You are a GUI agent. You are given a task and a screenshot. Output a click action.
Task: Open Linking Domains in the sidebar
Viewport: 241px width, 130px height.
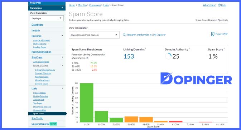pyautogui.click(x=40, y=96)
